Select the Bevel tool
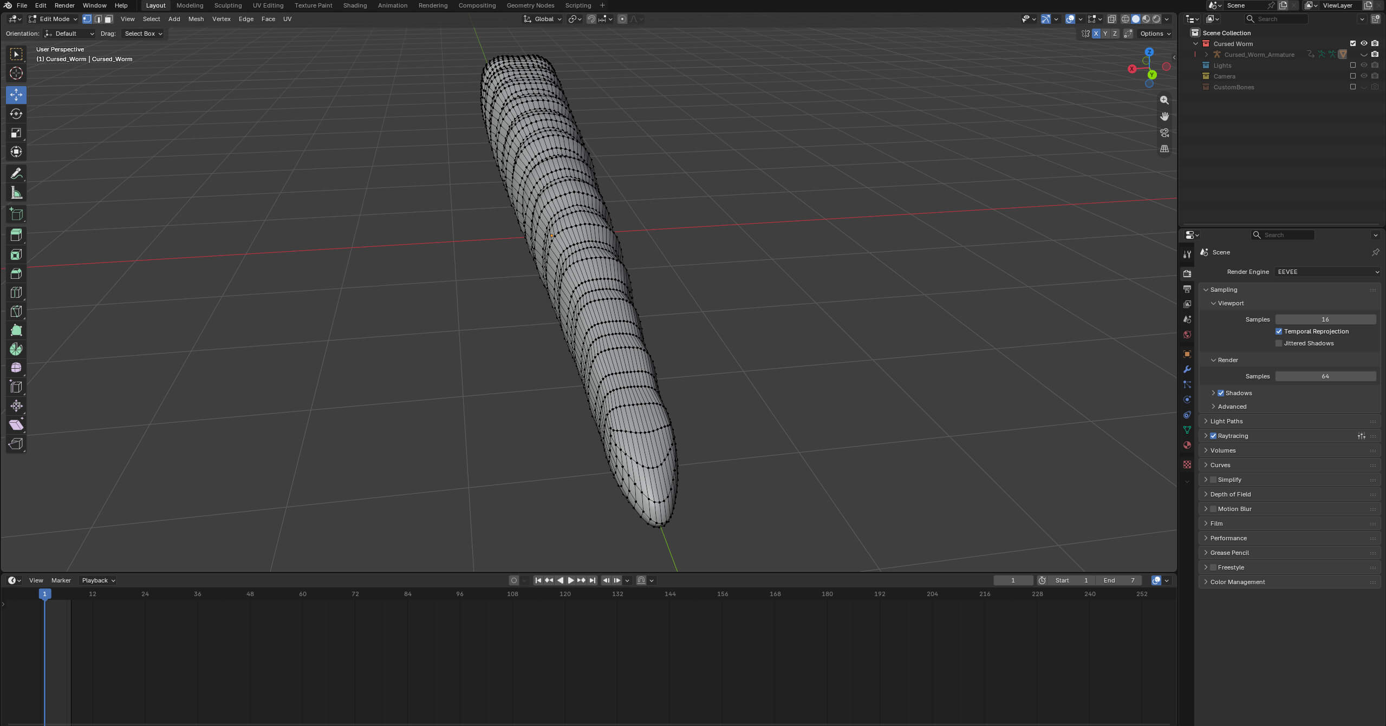Viewport: 1386px width, 726px height. point(16,273)
